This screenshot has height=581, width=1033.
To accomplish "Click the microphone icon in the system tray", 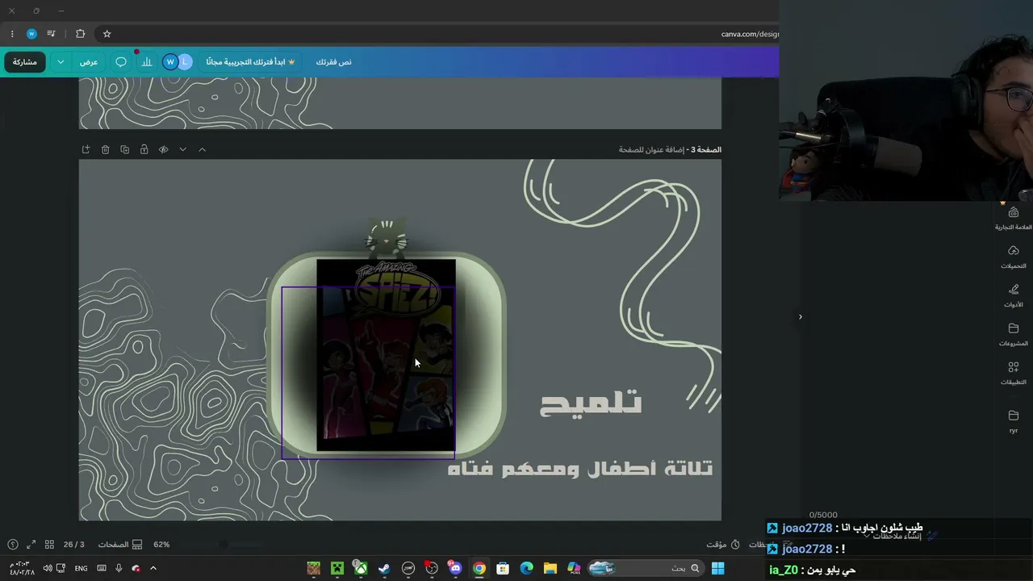I will point(119,568).
